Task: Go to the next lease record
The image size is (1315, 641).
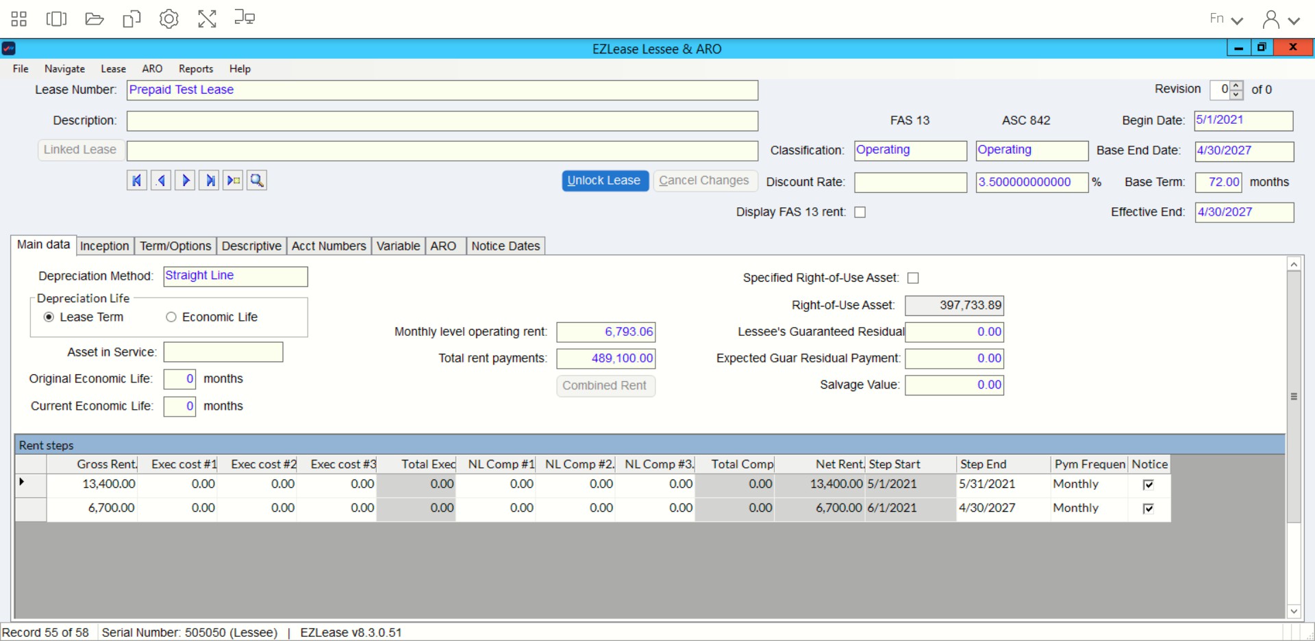Action: tap(185, 181)
